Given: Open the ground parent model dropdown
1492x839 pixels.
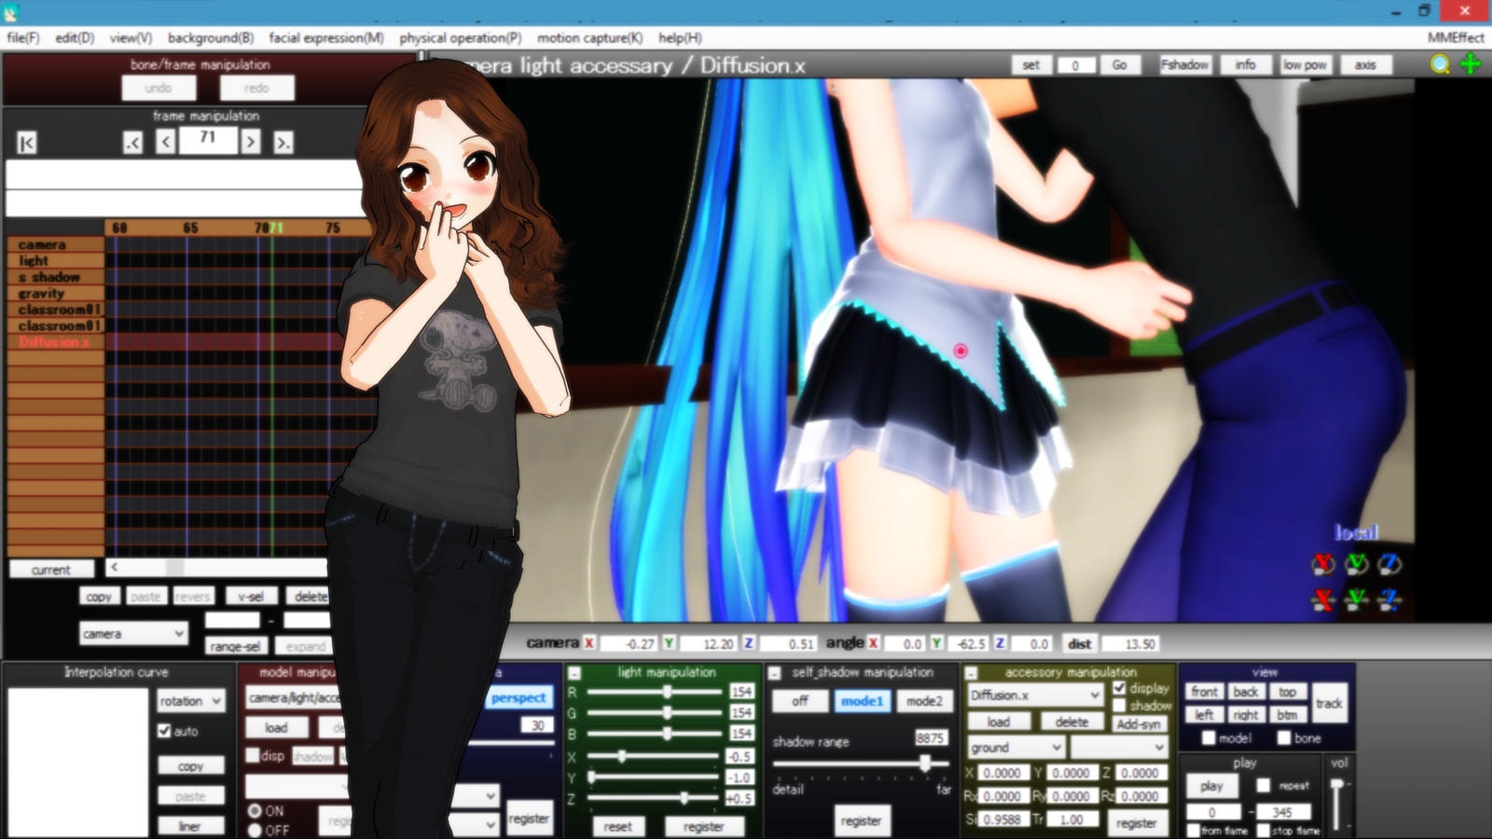Looking at the screenshot, I should coord(1015,748).
